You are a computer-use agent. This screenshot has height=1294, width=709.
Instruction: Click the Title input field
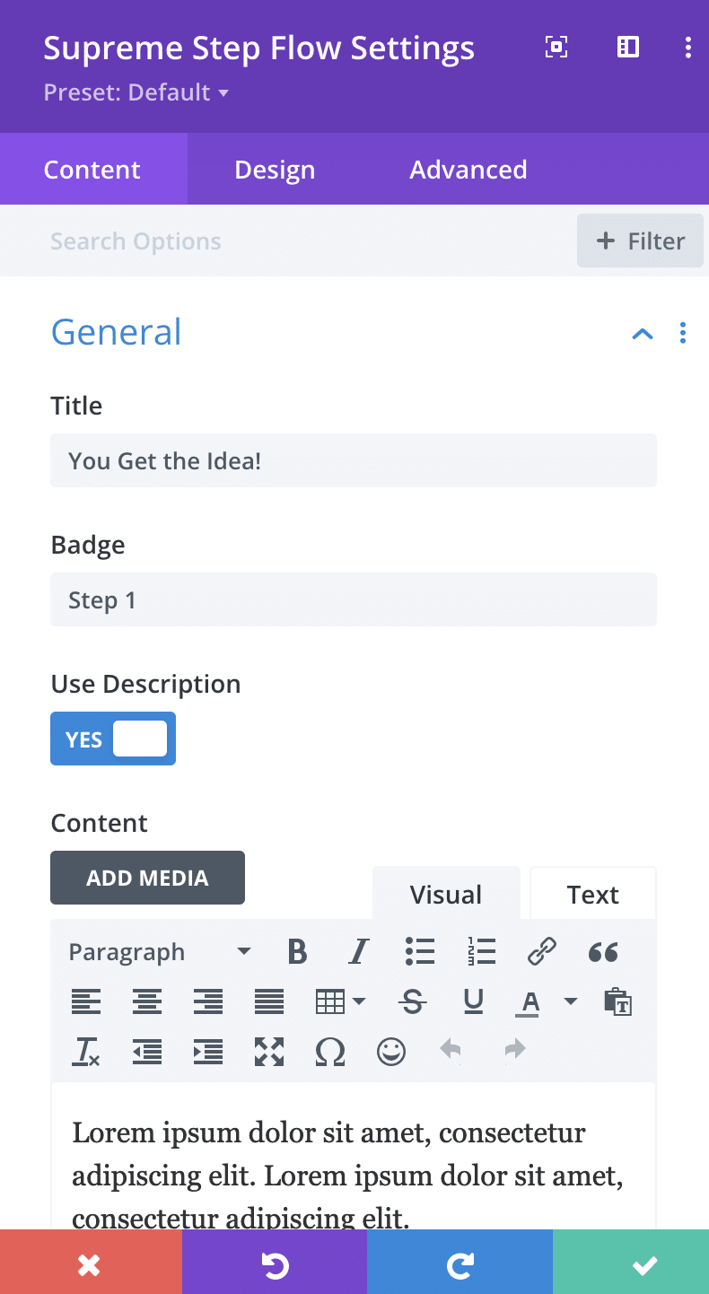point(354,461)
